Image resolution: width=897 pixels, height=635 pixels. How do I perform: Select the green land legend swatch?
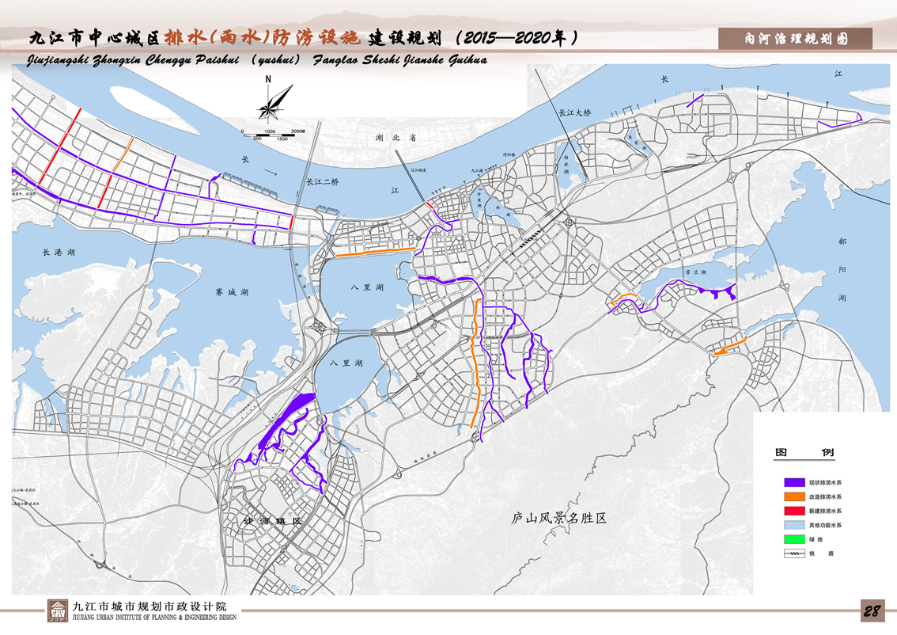point(794,539)
